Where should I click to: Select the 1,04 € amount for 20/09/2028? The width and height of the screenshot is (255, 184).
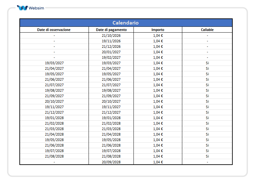158,162
